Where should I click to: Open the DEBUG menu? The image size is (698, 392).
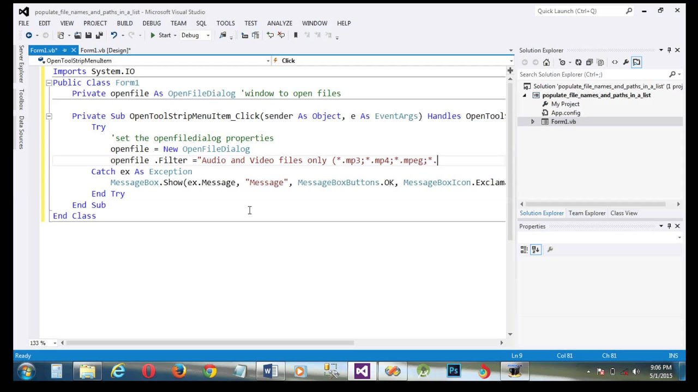(152, 23)
